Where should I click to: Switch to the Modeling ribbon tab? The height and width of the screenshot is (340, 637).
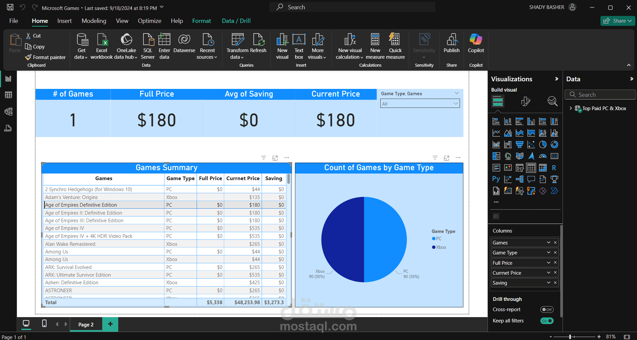pos(94,21)
